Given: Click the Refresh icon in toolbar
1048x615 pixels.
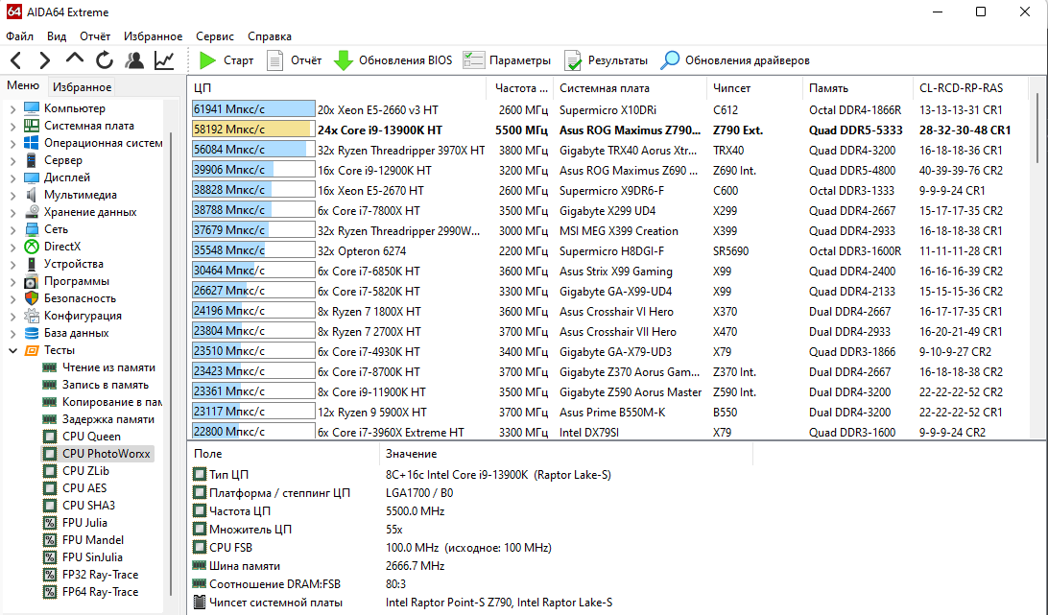Looking at the screenshot, I should pyautogui.click(x=105, y=60).
